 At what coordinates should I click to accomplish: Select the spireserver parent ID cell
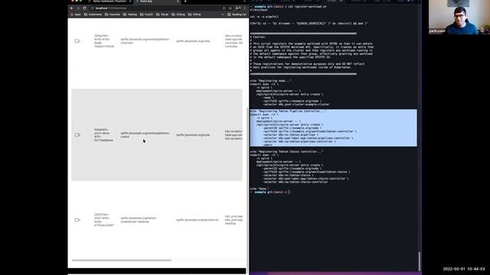tap(198, 220)
